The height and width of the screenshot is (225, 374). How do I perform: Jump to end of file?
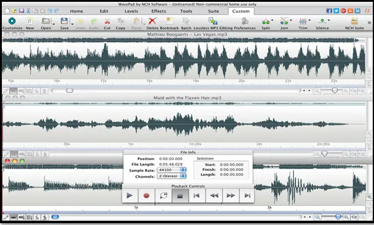pos(247,195)
